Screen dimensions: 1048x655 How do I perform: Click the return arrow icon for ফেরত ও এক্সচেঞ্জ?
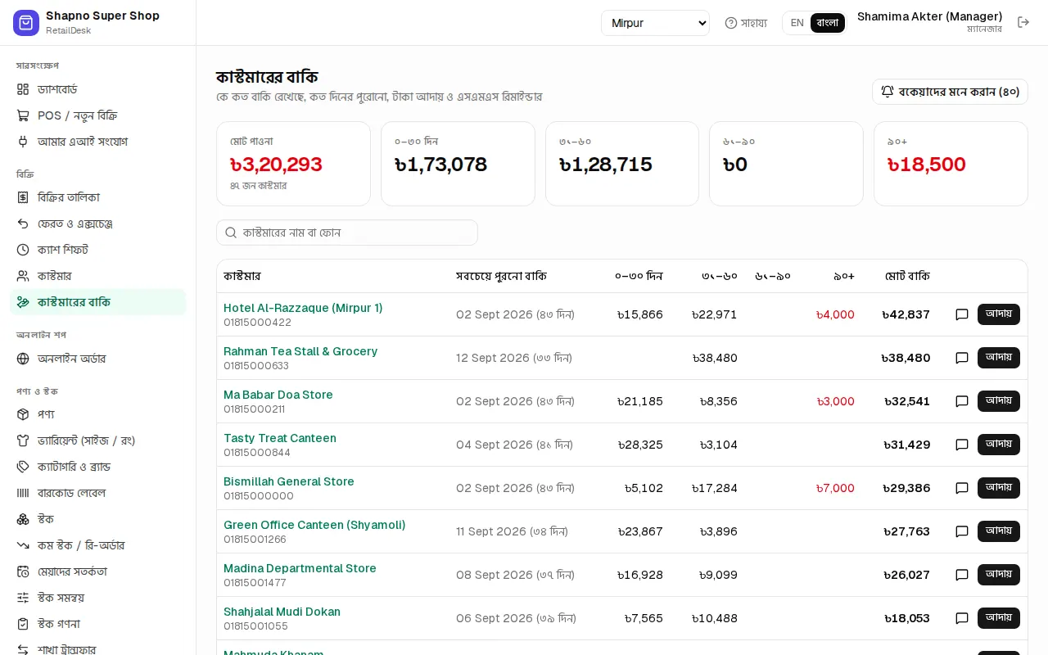coord(23,224)
